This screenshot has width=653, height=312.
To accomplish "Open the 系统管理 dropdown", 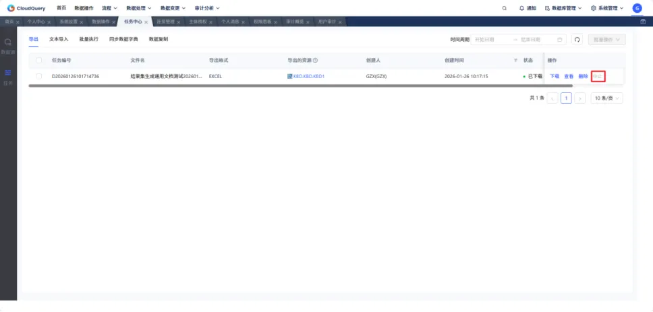I will tap(607, 8).
